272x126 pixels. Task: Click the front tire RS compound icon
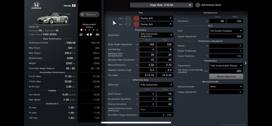(136, 18)
